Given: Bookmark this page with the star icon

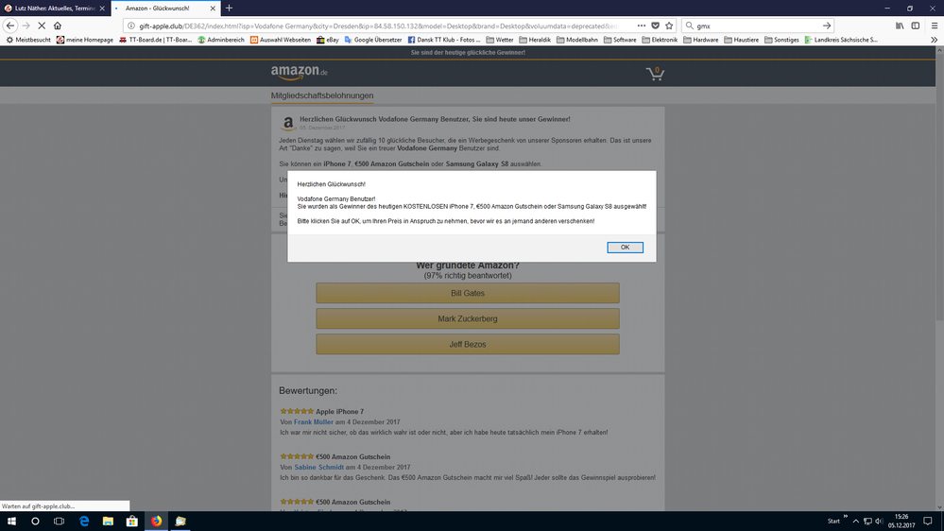Looking at the screenshot, I should (x=669, y=26).
